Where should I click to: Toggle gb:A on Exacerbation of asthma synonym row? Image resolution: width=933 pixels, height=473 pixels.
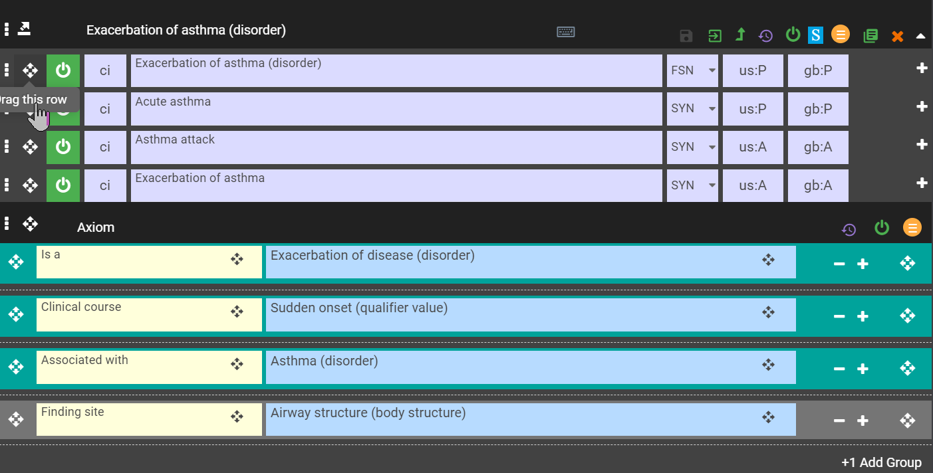[x=818, y=185]
